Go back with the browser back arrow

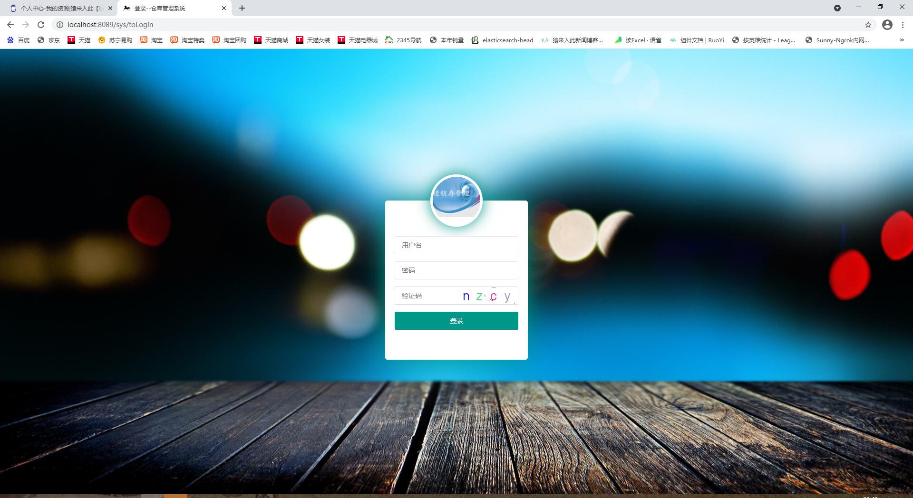(10, 25)
